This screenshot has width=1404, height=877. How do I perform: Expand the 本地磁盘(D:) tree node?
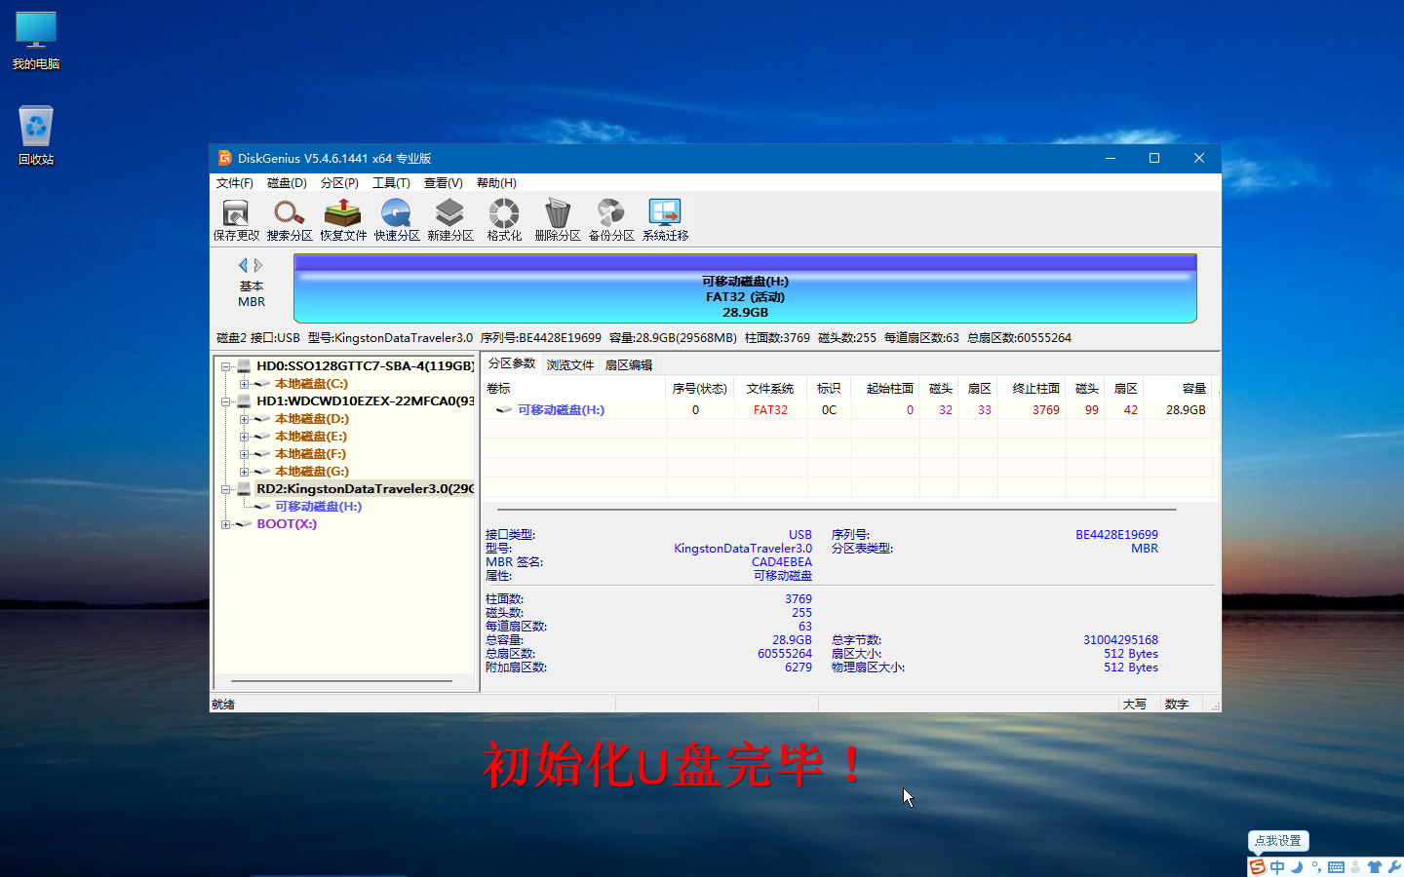click(244, 419)
